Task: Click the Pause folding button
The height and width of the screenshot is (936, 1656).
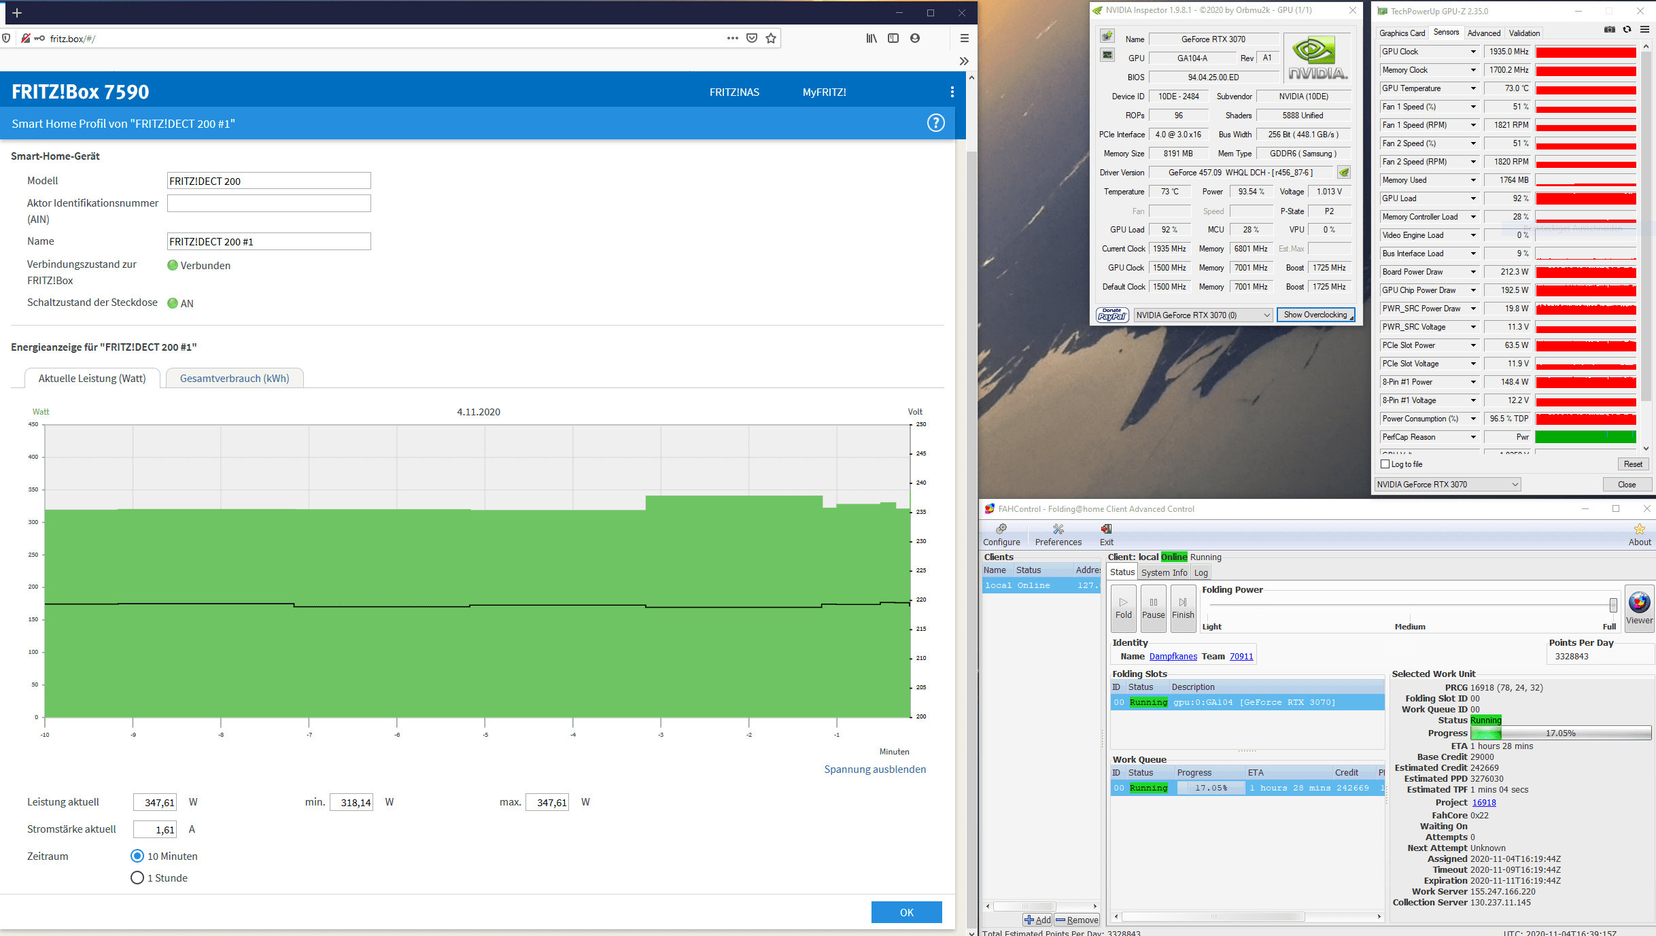Action: tap(1153, 608)
